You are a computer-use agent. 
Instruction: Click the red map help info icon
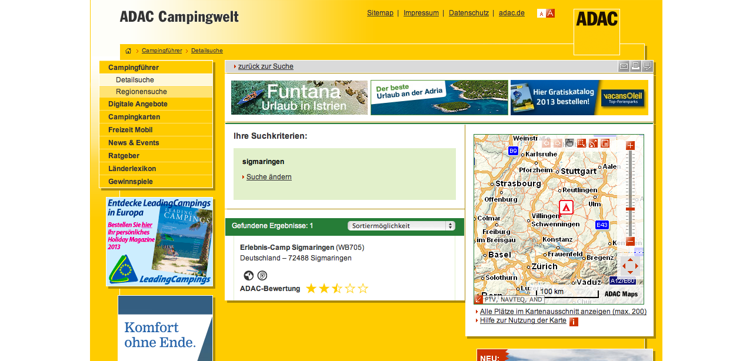click(x=574, y=322)
